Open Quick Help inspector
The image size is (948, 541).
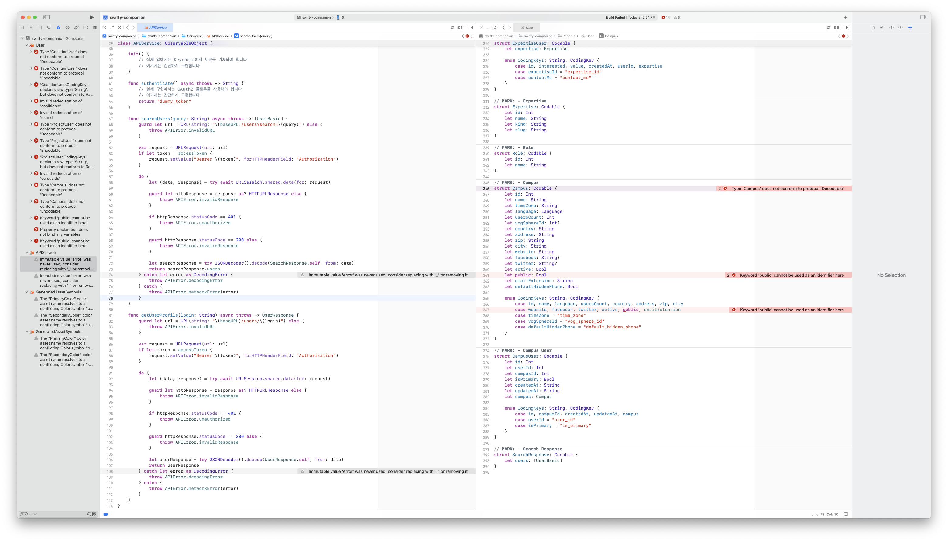[x=891, y=27]
